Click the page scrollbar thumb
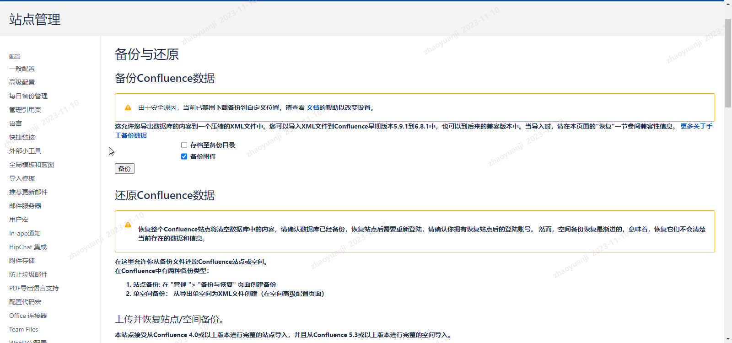 click(x=728, y=63)
